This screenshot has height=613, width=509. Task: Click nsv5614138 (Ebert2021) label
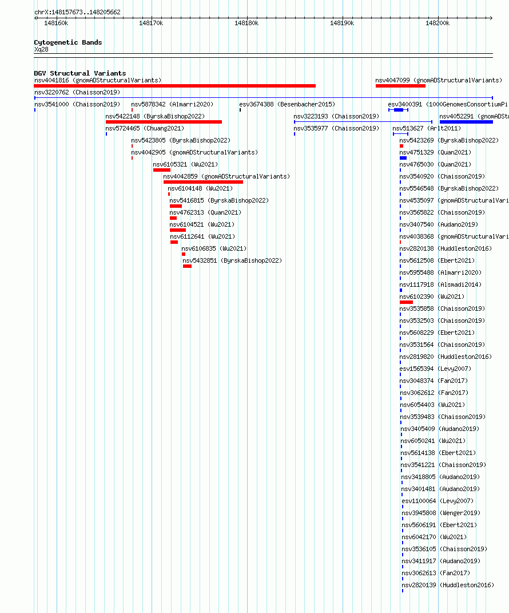[x=438, y=453]
